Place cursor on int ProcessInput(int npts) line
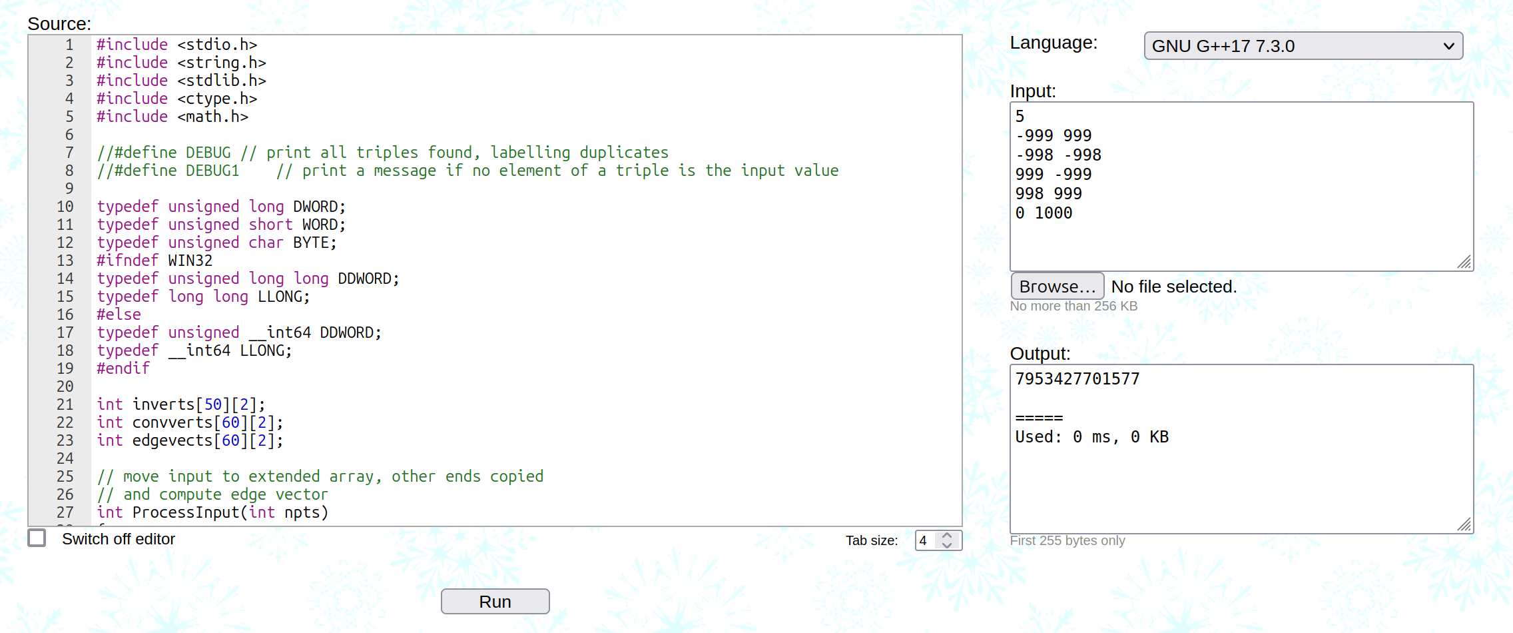 (213, 512)
